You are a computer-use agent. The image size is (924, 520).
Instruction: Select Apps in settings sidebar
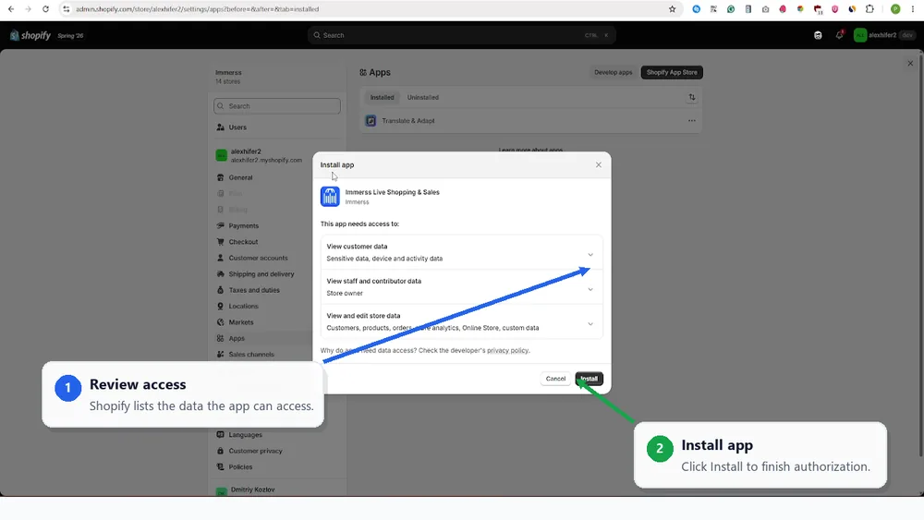point(237,339)
